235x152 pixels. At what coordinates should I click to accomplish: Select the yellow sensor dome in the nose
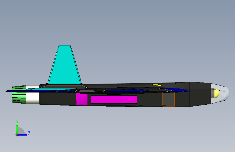point(216,93)
